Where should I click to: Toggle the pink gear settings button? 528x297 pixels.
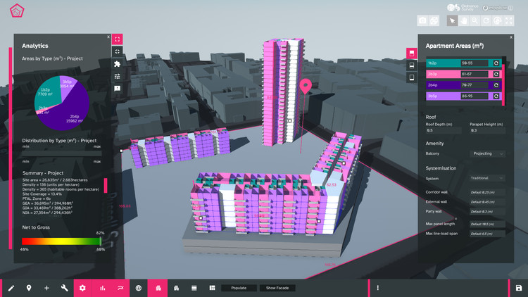pyautogui.click(x=82, y=288)
